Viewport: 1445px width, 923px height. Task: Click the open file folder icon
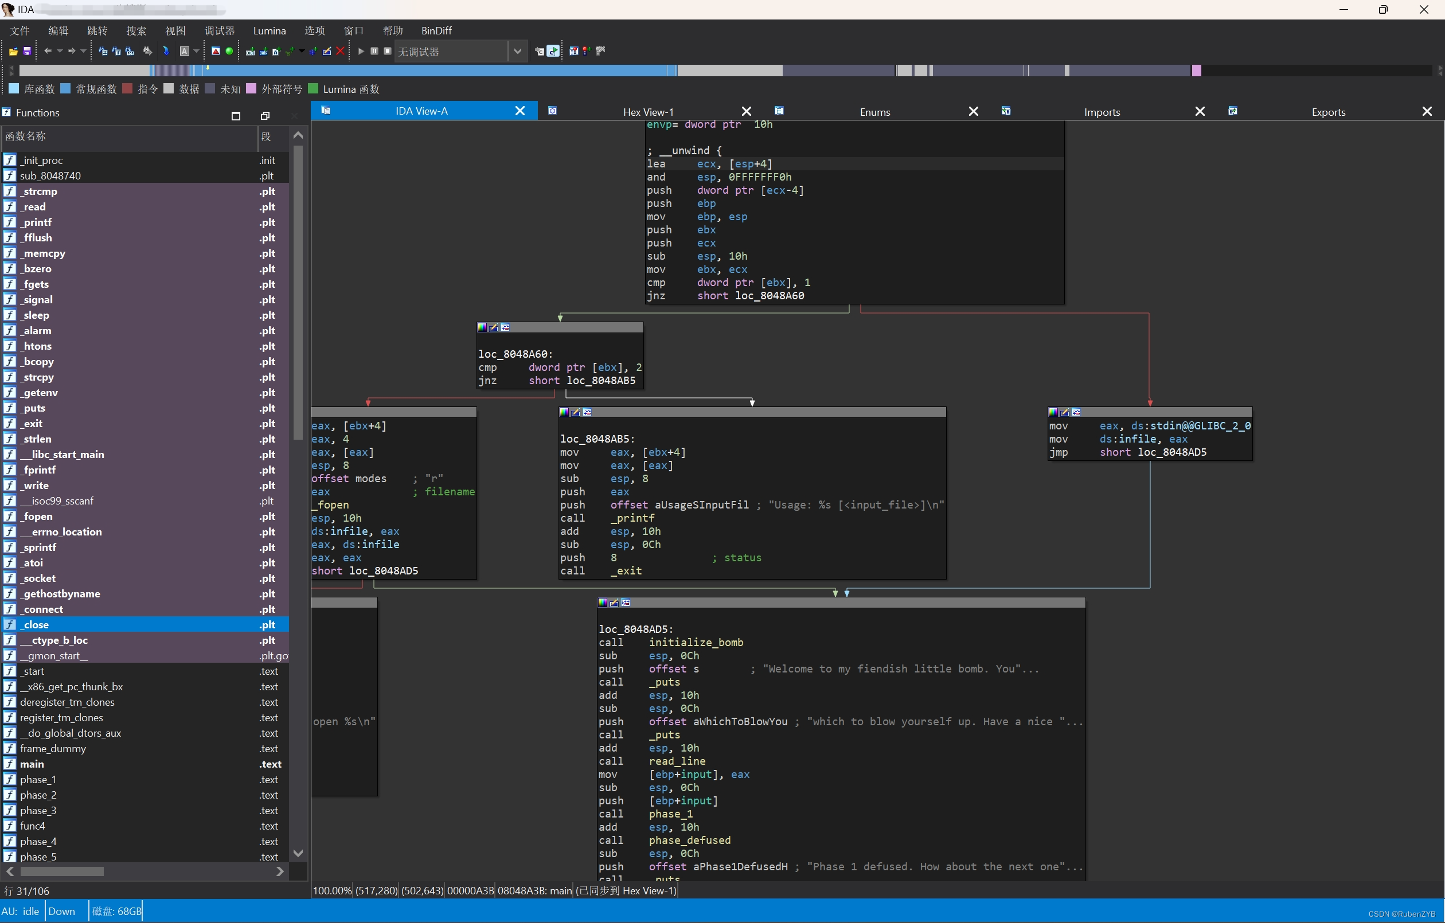click(13, 52)
